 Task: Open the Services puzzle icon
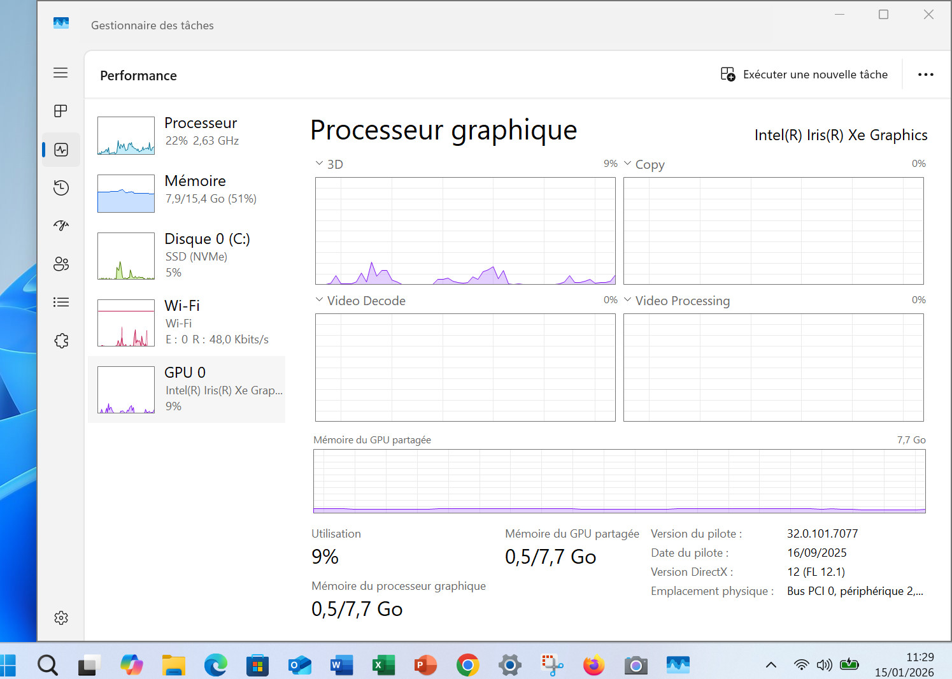[x=61, y=341]
